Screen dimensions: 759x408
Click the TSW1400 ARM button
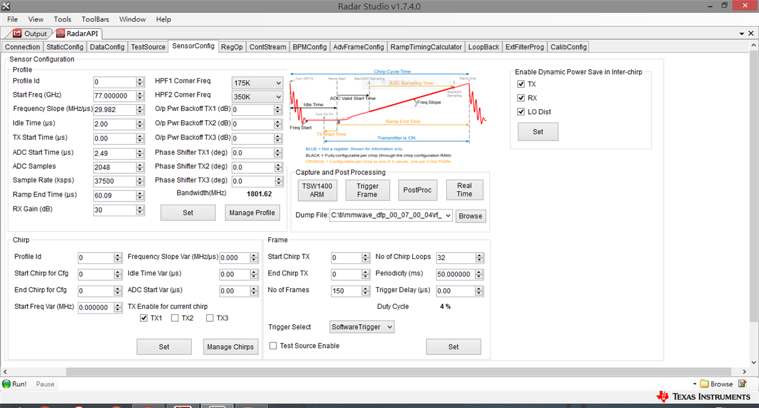[318, 190]
